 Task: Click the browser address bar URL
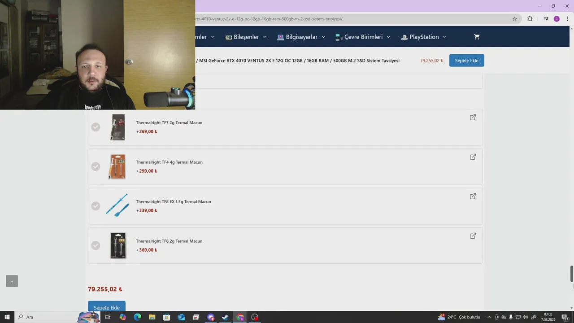click(x=269, y=19)
